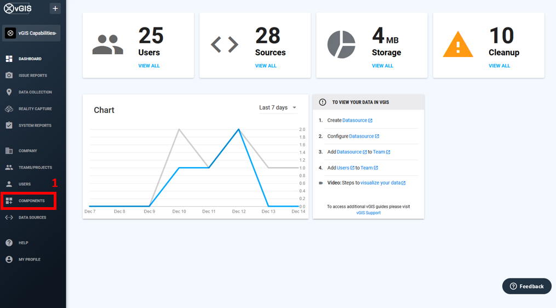The height and width of the screenshot is (308, 556).
Task: Open Team link in step 4
Action: tap(369, 168)
